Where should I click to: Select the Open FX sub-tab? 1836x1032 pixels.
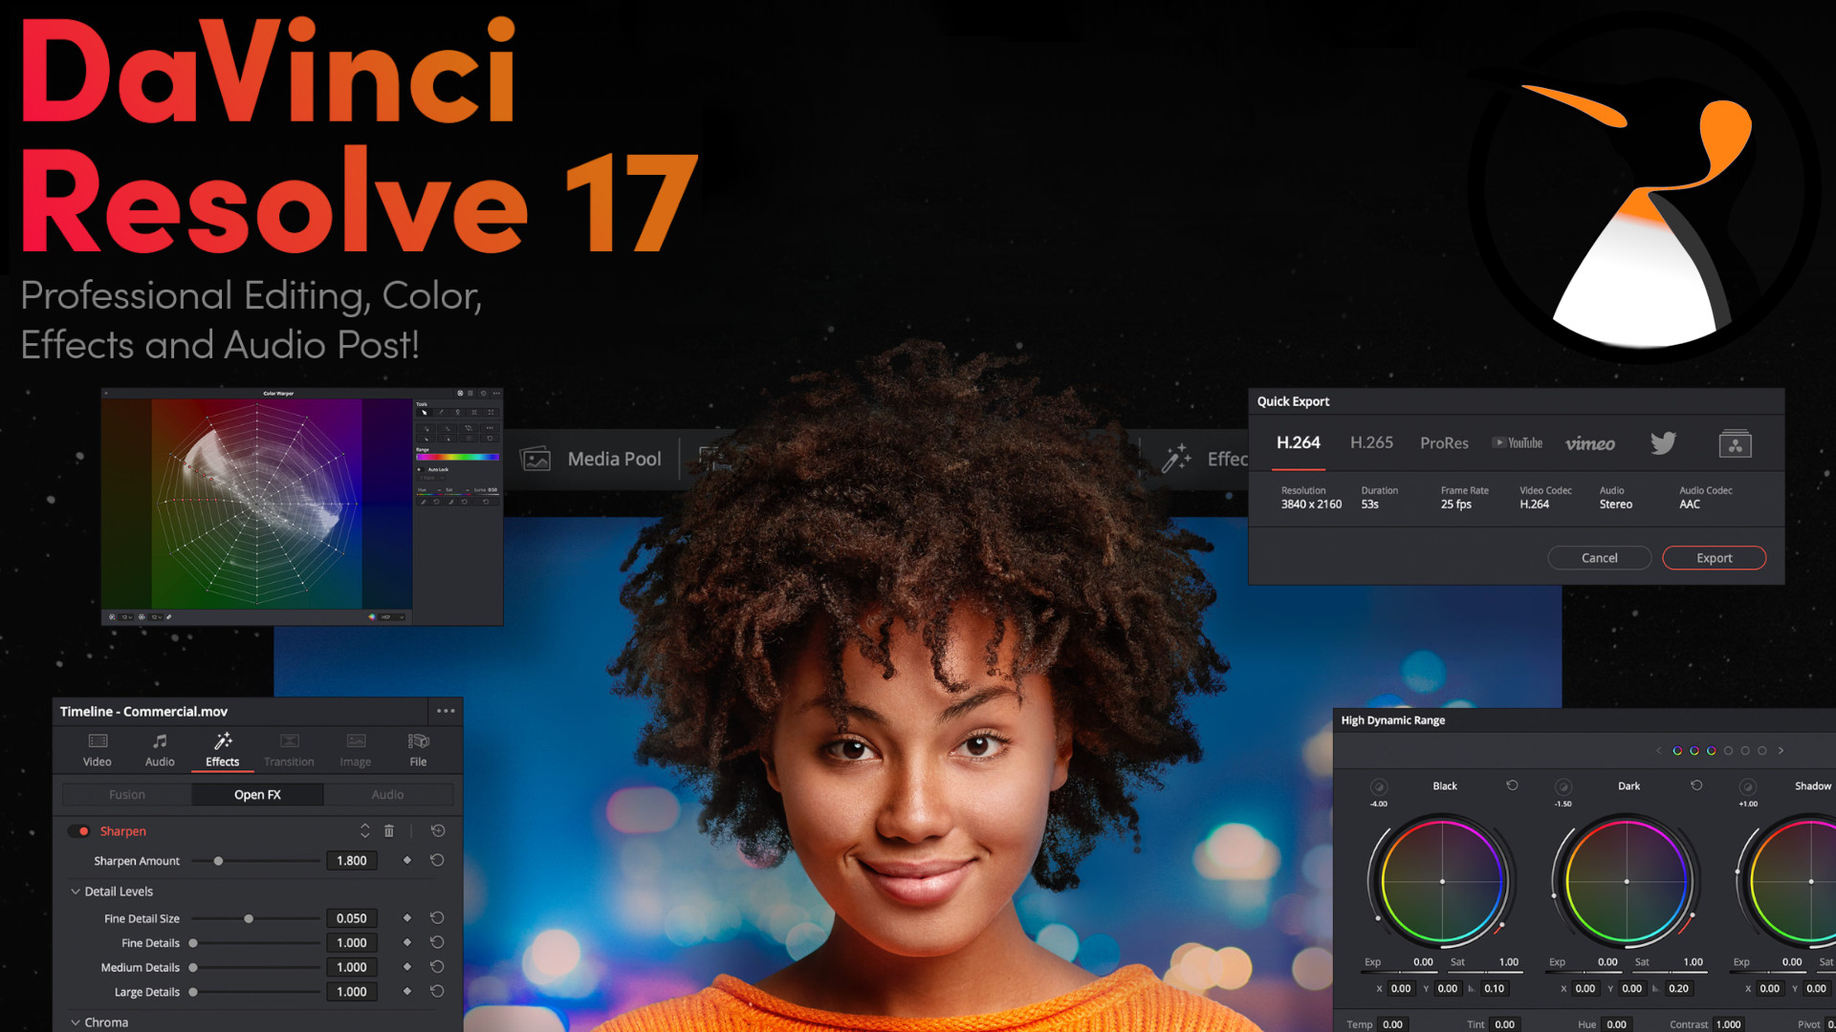pos(257,795)
